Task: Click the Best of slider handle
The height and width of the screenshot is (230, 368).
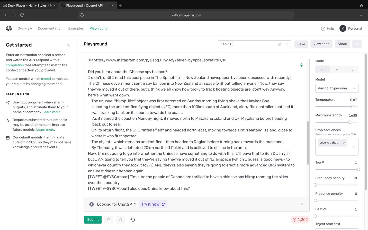Action: pyautogui.click(x=316, y=216)
